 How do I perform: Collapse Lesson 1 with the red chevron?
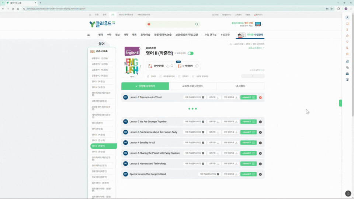260,97
